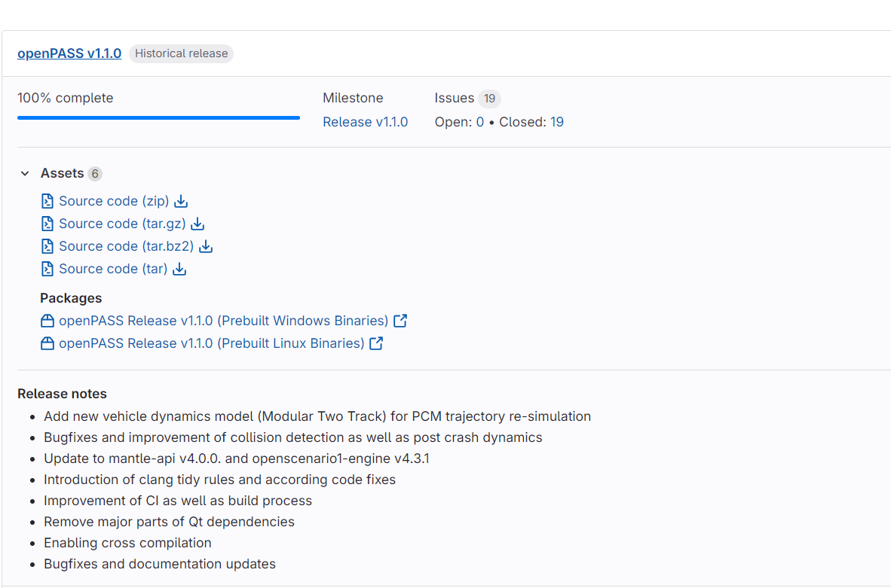Click the Historical release badge

[x=181, y=53]
